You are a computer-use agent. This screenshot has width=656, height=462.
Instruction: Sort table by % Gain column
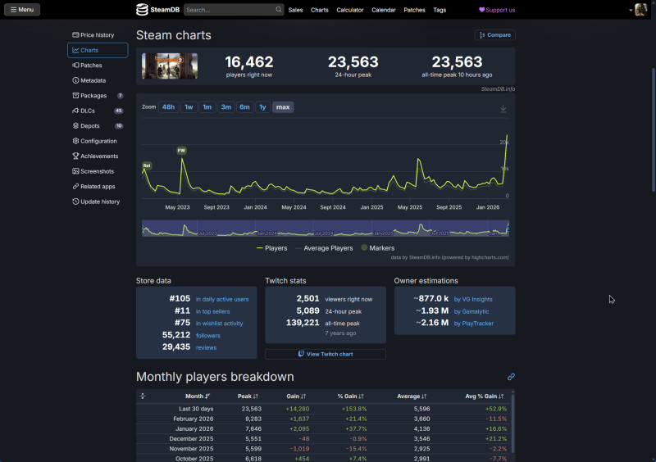click(x=351, y=396)
